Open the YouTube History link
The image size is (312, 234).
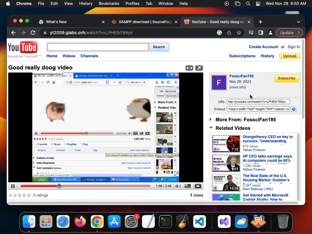(x=268, y=56)
